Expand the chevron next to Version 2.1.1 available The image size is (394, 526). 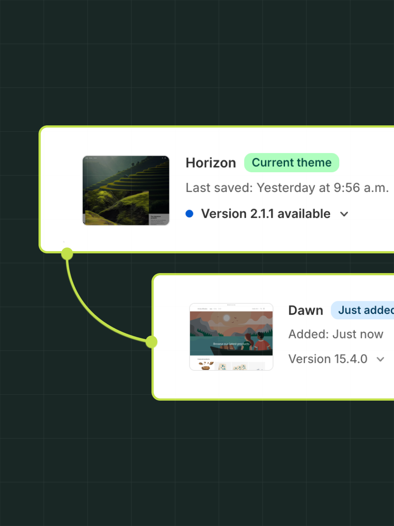pyautogui.click(x=345, y=214)
